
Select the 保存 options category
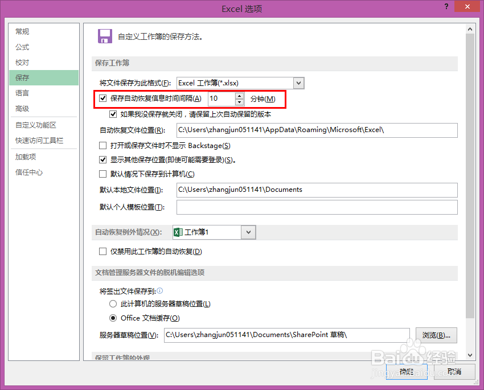pyautogui.click(x=44, y=78)
